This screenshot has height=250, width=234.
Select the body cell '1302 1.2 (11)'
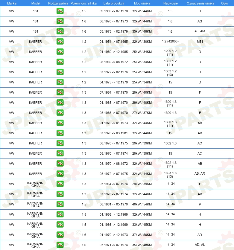tap(170, 63)
